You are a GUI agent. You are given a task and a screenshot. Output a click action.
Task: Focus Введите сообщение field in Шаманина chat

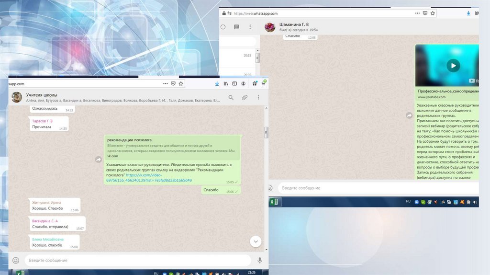[379, 188]
